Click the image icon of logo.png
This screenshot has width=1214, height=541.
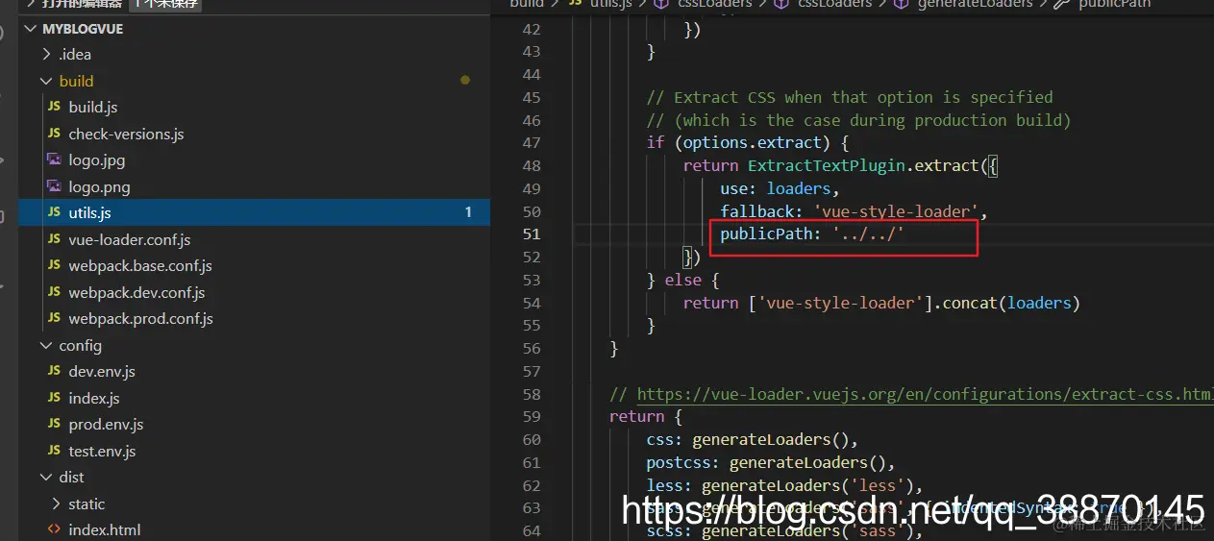(54, 186)
